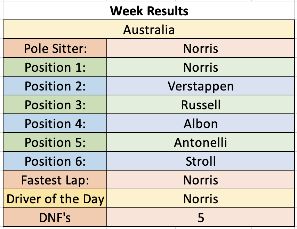This screenshot has width=297, height=229.
Task: Click the DNF count cell showing 5
Action: click(201, 217)
